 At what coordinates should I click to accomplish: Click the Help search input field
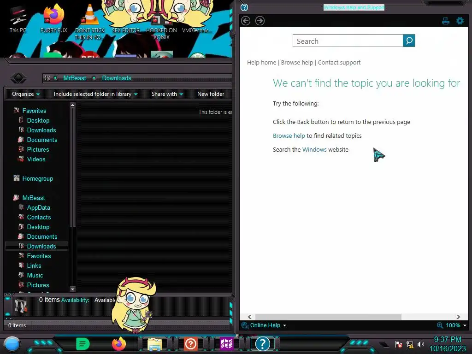[348, 41]
